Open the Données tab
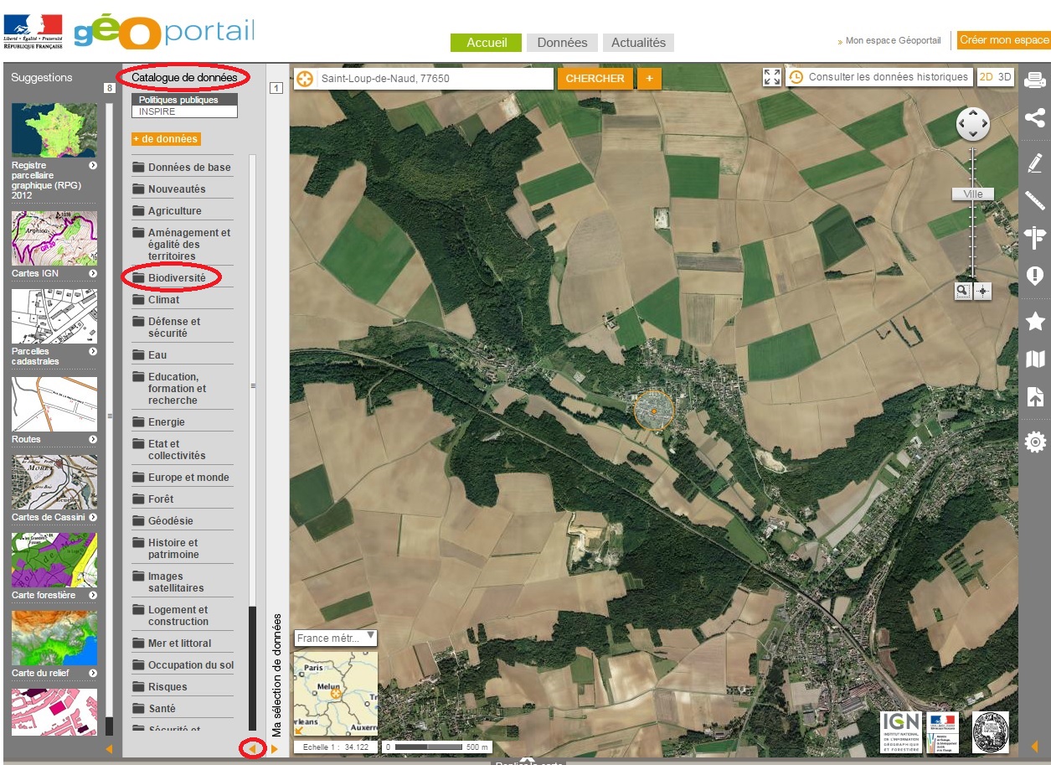Image resolution: width=1051 pixels, height=765 pixels. 562,43
